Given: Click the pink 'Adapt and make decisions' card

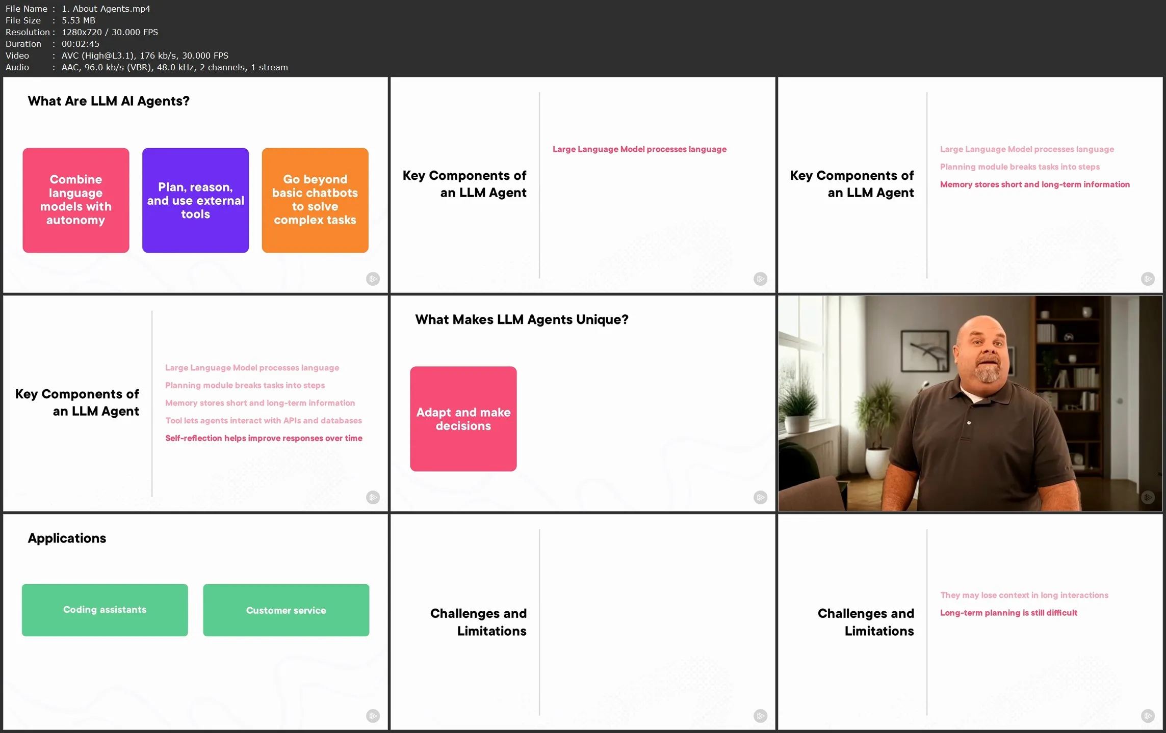Looking at the screenshot, I should click(x=463, y=419).
